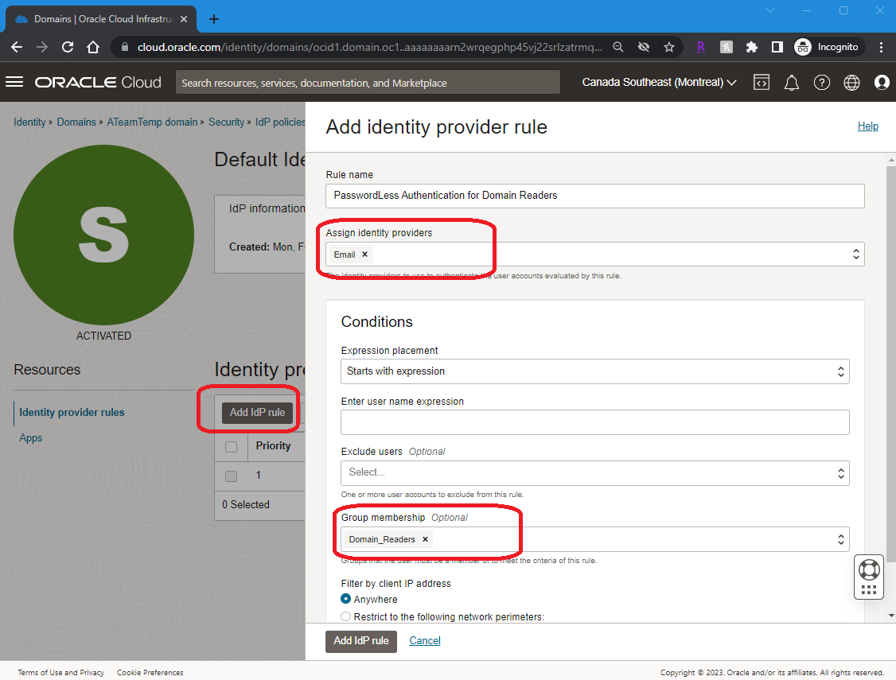Screen dimensions: 896x680
Task: Open the user profile avatar icon
Action: point(881,82)
